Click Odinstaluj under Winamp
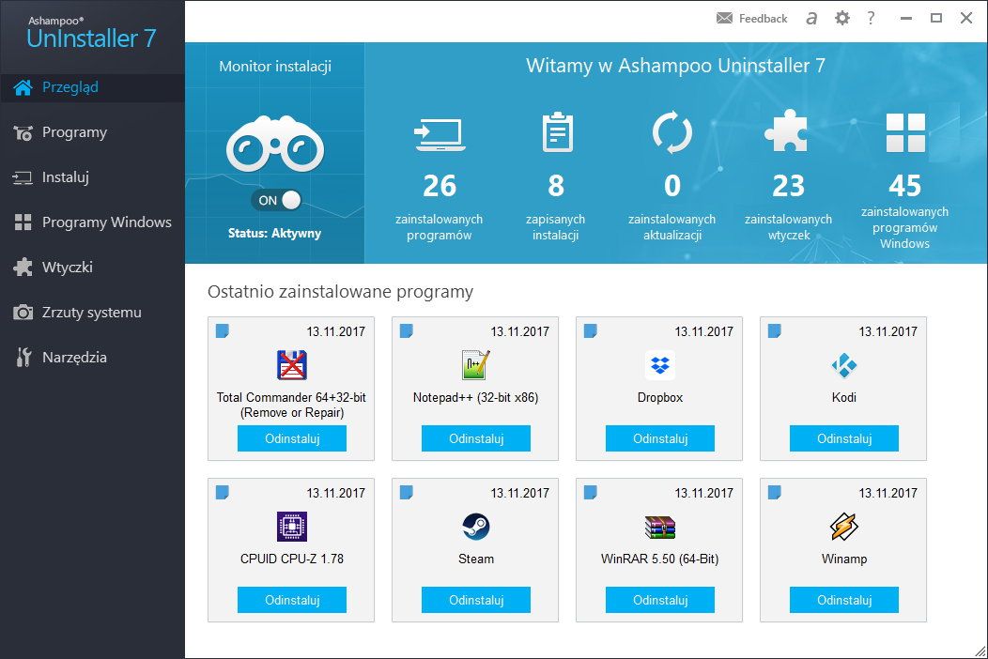Screen dimensions: 988x659 click(843, 600)
